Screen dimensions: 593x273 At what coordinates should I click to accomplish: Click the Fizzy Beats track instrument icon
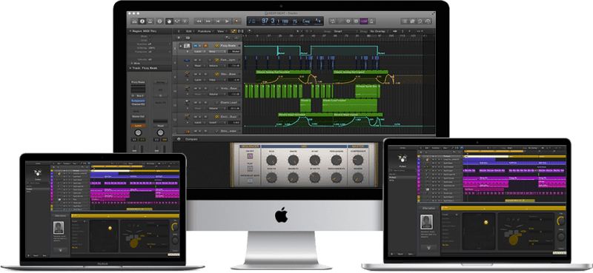coord(187,46)
